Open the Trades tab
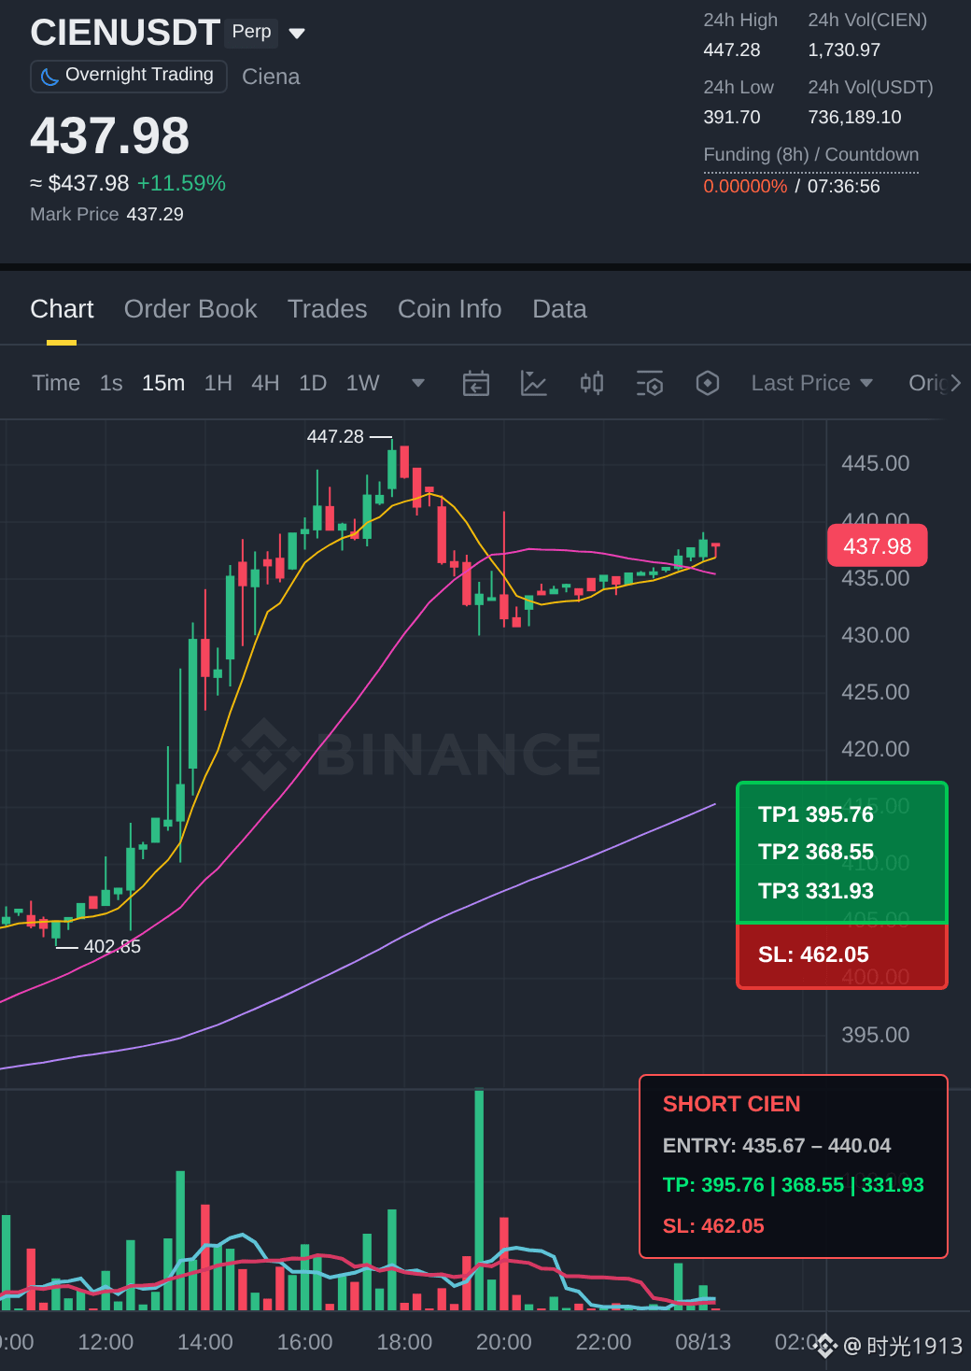 point(328,309)
